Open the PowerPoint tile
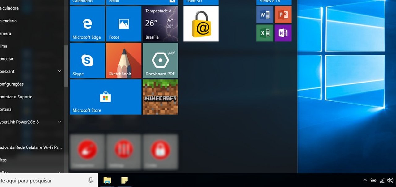 point(283,15)
